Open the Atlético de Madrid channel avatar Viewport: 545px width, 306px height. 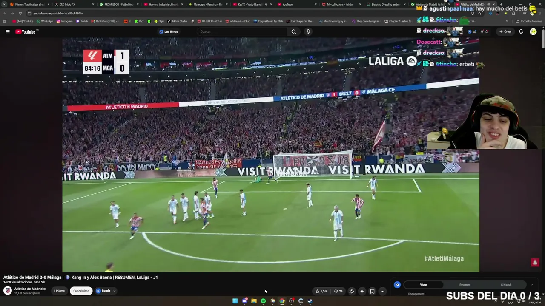8,291
